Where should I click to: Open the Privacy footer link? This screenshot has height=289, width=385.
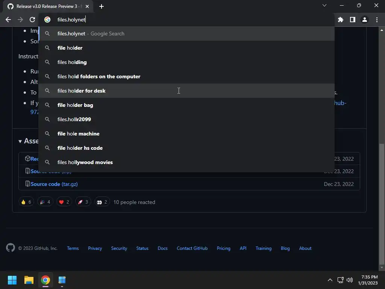[x=95, y=248]
